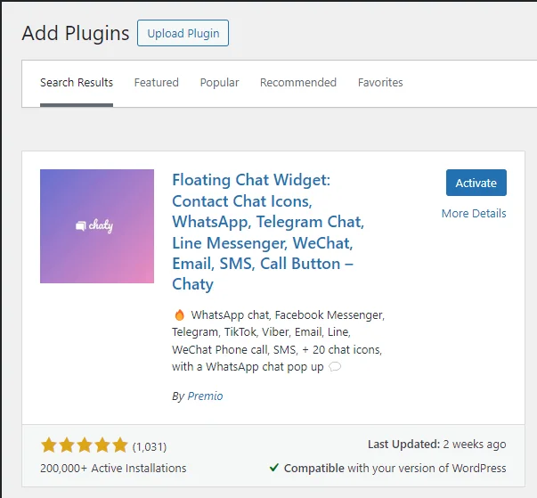Click the Add Plugins page heading
The height and width of the screenshot is (498, 537).
click(x=76, y=33)
